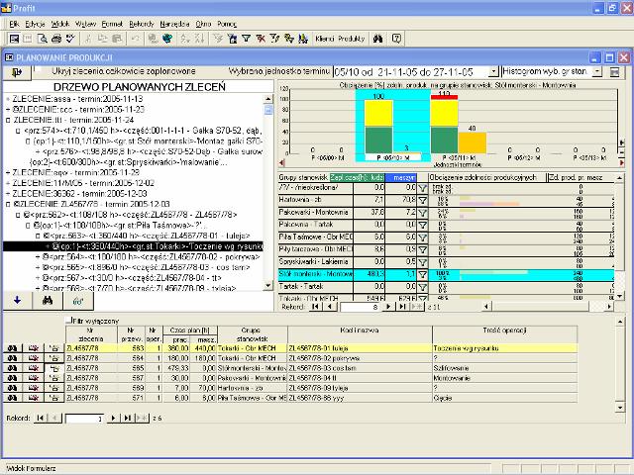Open the Edycja menu
This screenshot has height=475, width=634.
click(x=35, y=24)
